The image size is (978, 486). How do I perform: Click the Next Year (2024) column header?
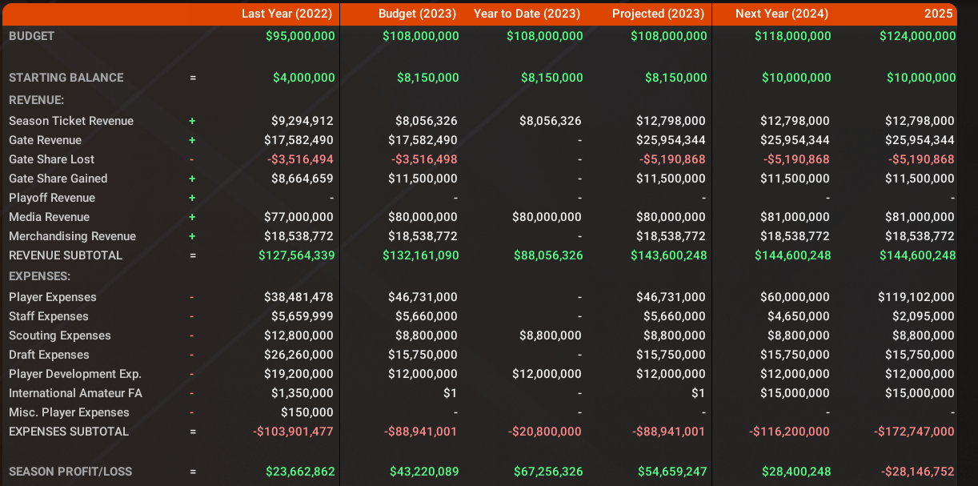coord(782,14)
